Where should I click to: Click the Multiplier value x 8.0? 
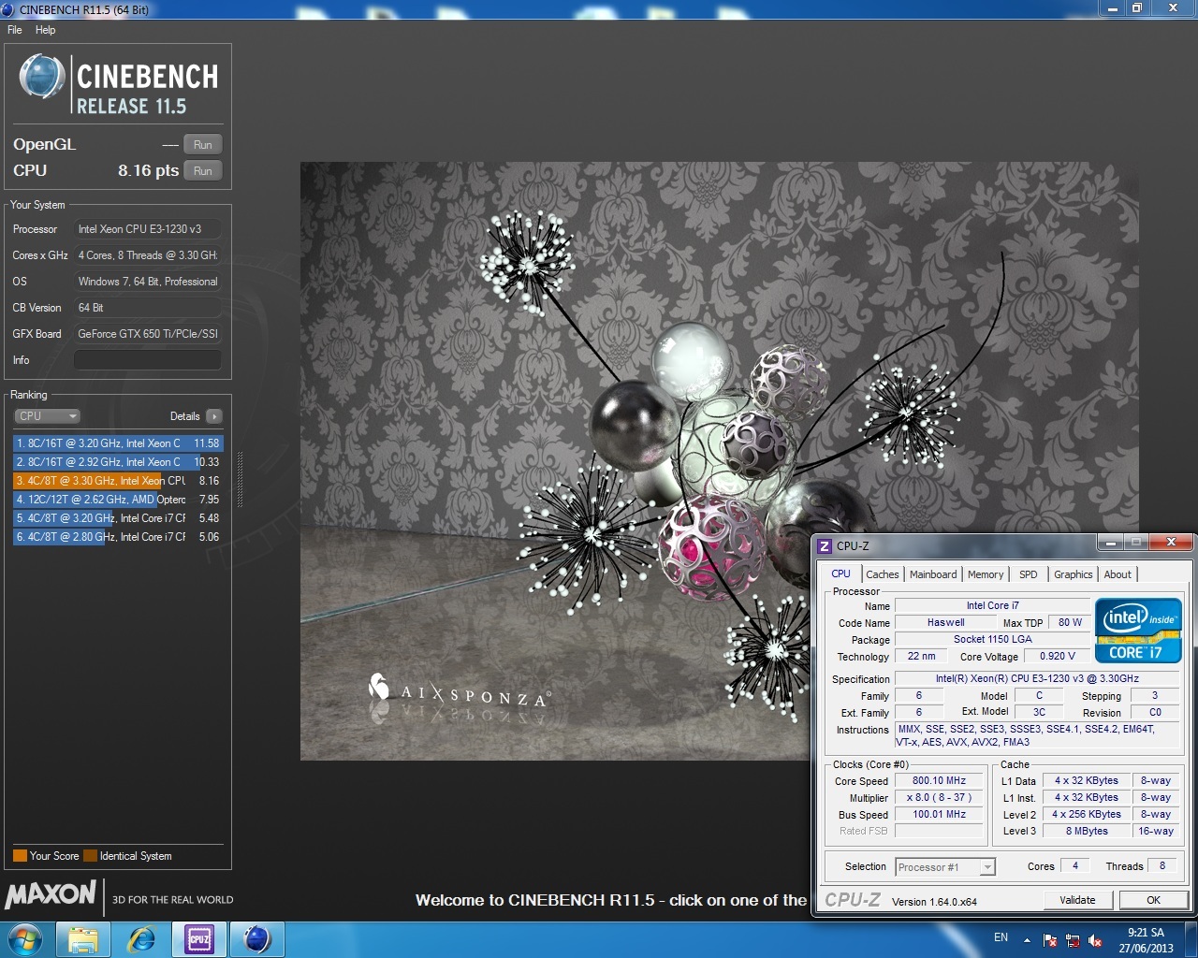pyautogui.click(x=939, y=797)
